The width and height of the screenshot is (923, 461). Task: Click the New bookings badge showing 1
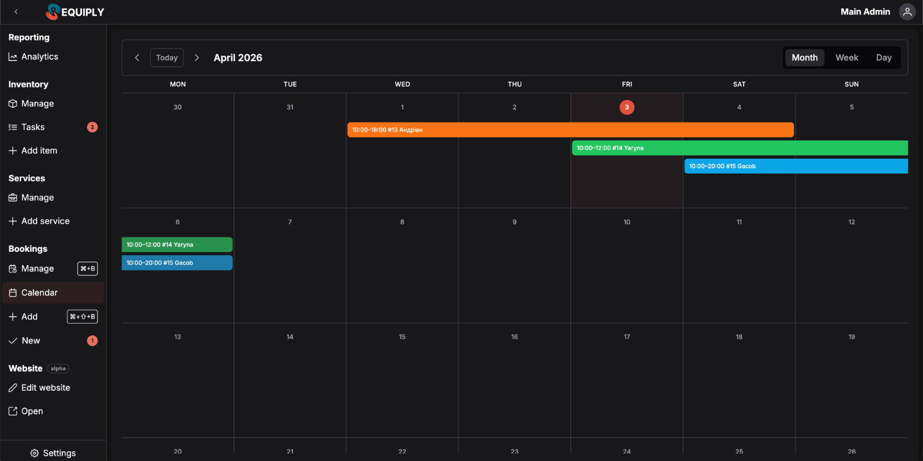point(92,341)
